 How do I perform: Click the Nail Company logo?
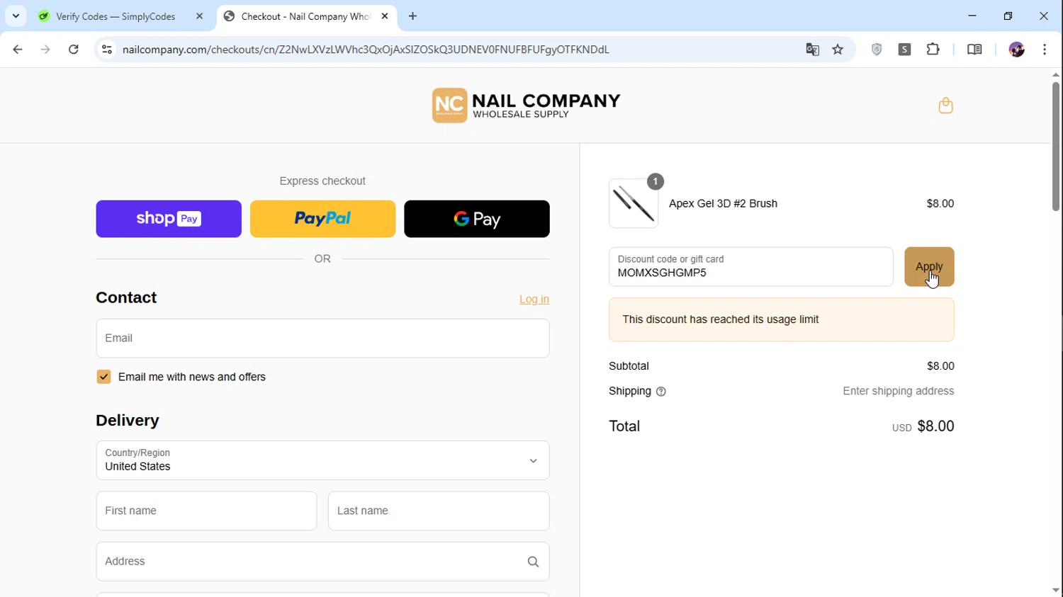526,106
